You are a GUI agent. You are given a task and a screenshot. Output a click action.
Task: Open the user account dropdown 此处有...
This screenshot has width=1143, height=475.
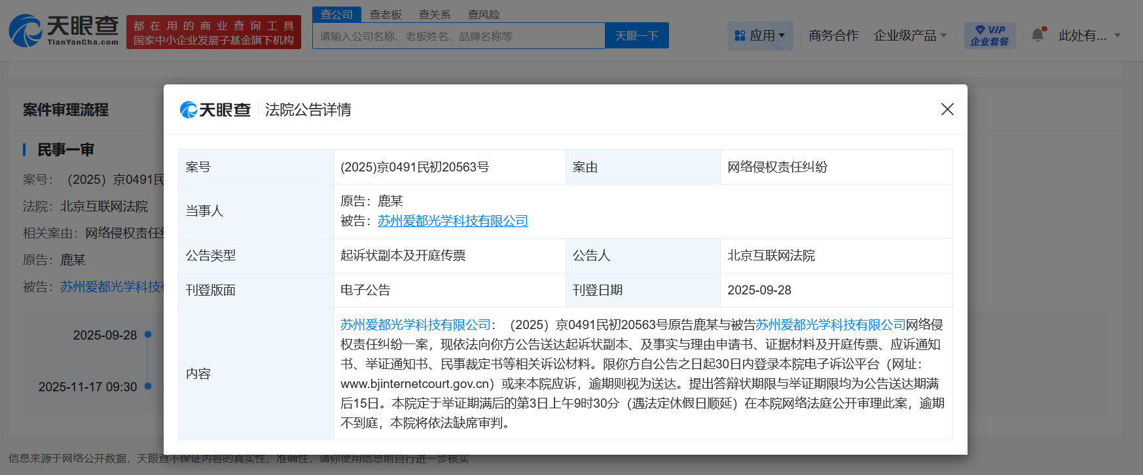coord(1090,35)
